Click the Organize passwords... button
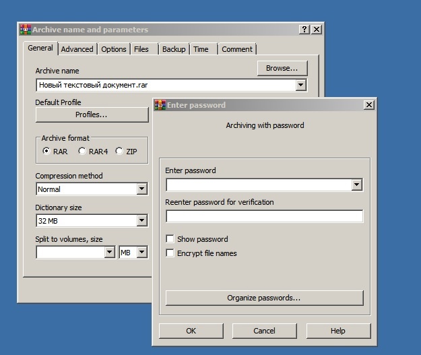The image size is (421, 355). [x=265, y=298]
